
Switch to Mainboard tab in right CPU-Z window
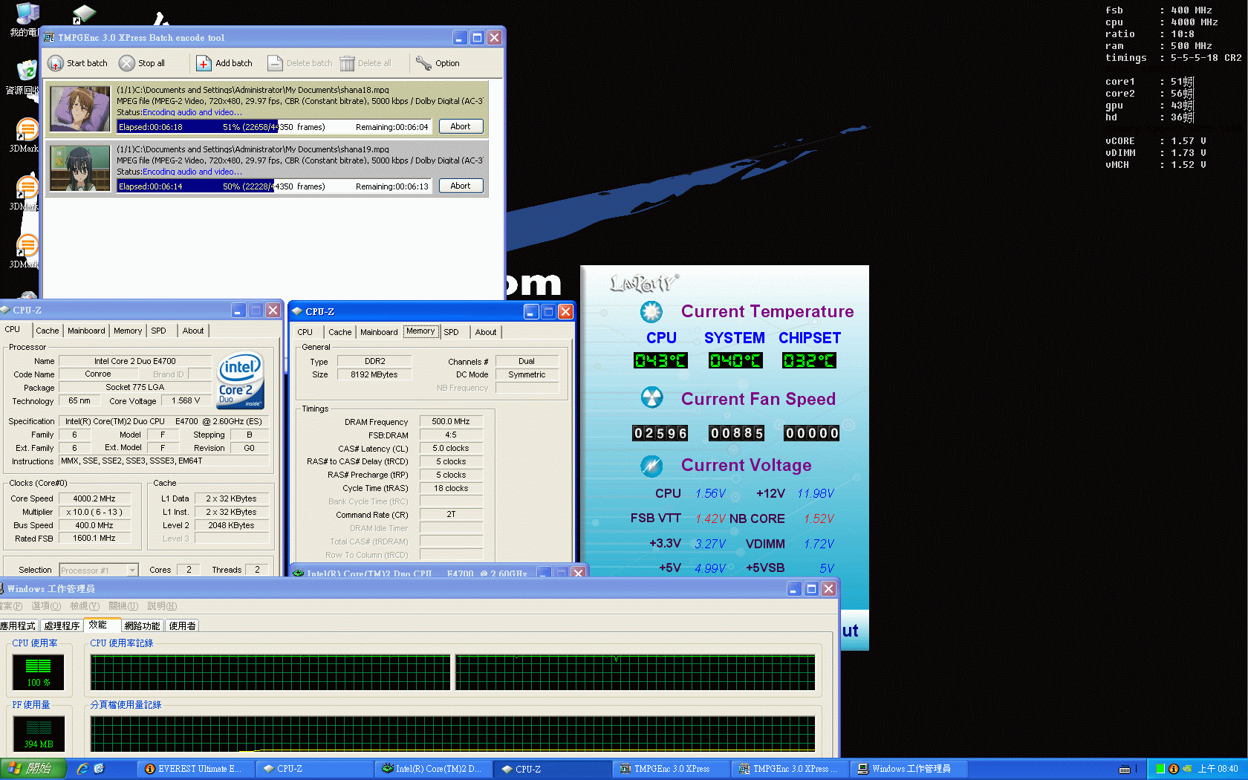click(x=379, y=332)
